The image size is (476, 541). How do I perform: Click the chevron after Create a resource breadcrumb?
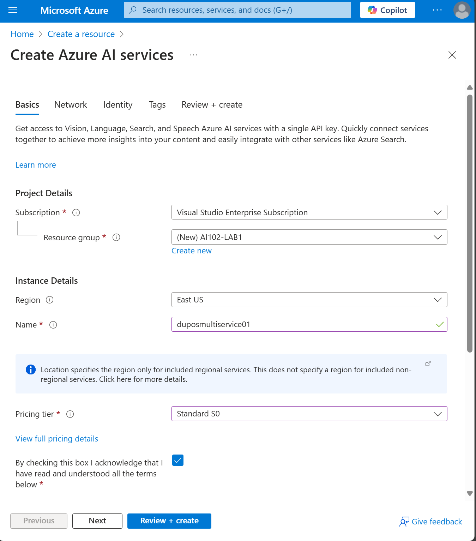(x=122, y=34)
